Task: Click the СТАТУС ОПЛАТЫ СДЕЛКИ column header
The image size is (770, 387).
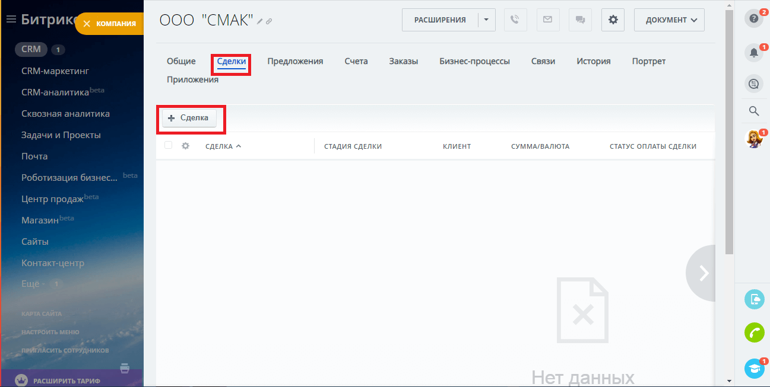Action: pyautogui.click(x=653, y=146)
